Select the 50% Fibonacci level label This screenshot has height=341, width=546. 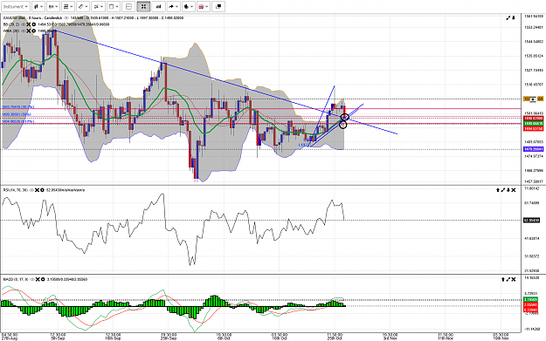click(17, 114)
